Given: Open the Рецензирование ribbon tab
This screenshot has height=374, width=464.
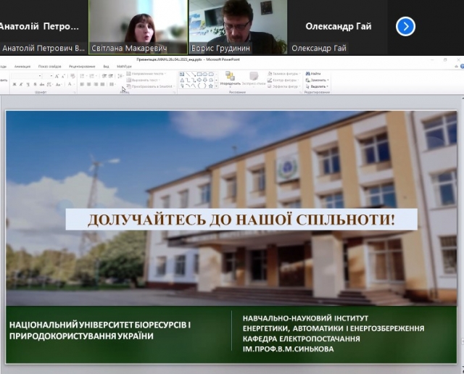Looking at the screenshot, I should click(x=82, y=67).
